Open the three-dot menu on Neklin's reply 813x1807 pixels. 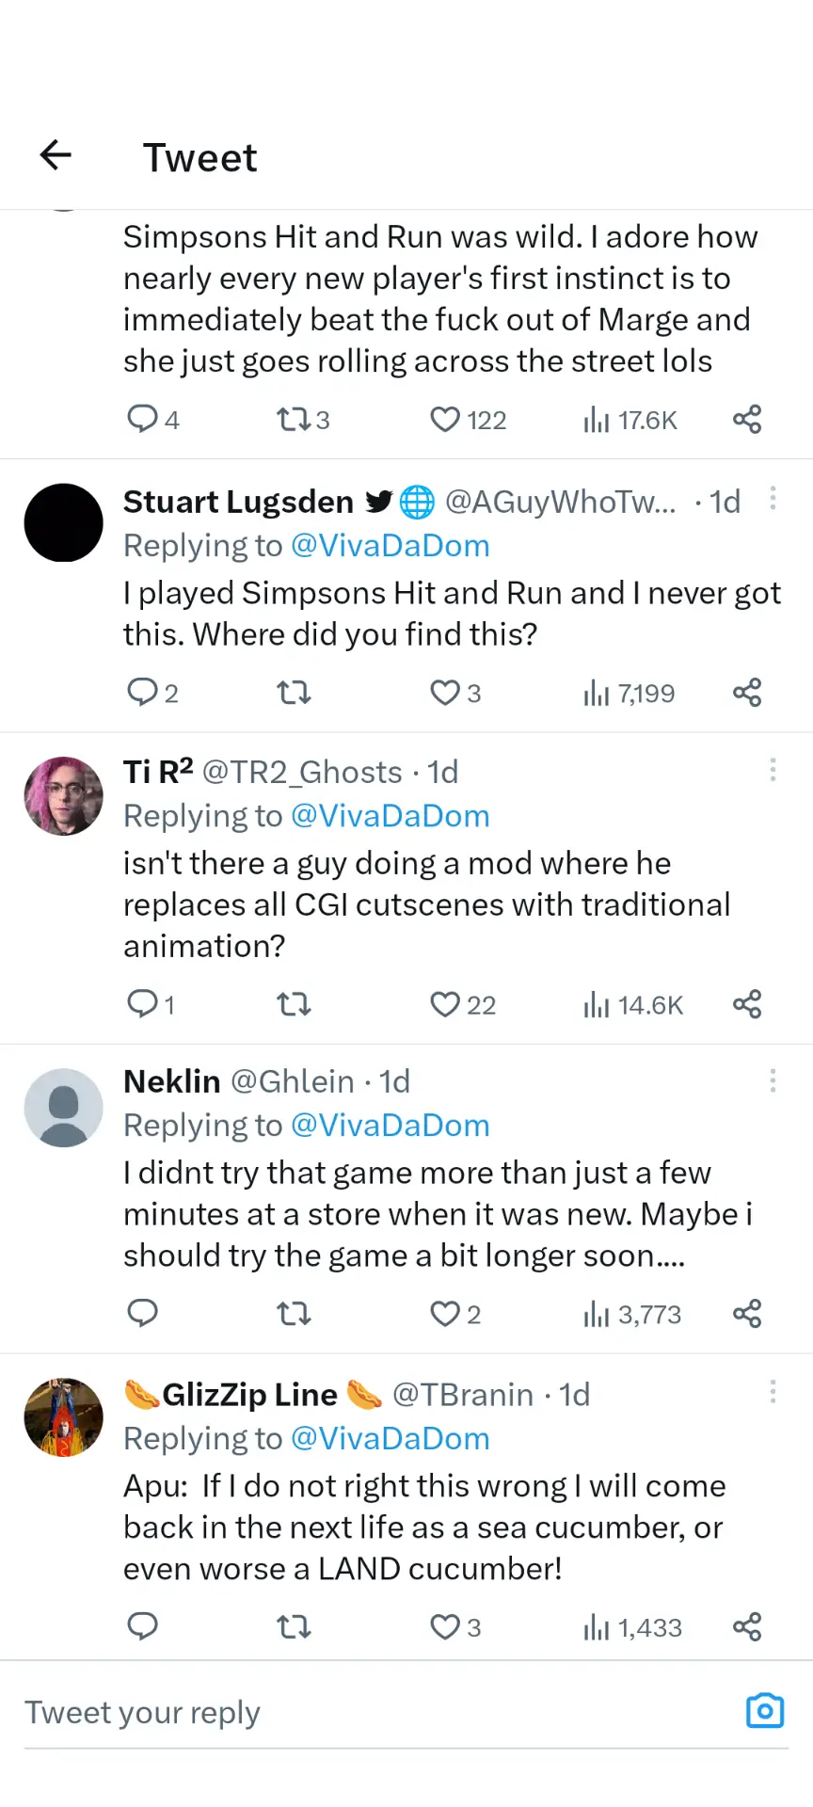(x=772, y=1080)
